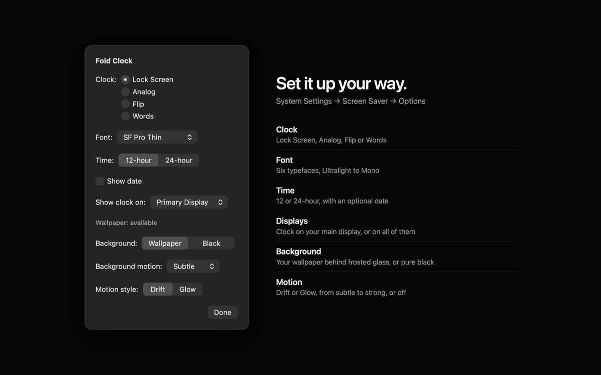This screenshot has width=601, height=375.
Task: Select the Flip clock style
Action: click(x=125, y=104)
